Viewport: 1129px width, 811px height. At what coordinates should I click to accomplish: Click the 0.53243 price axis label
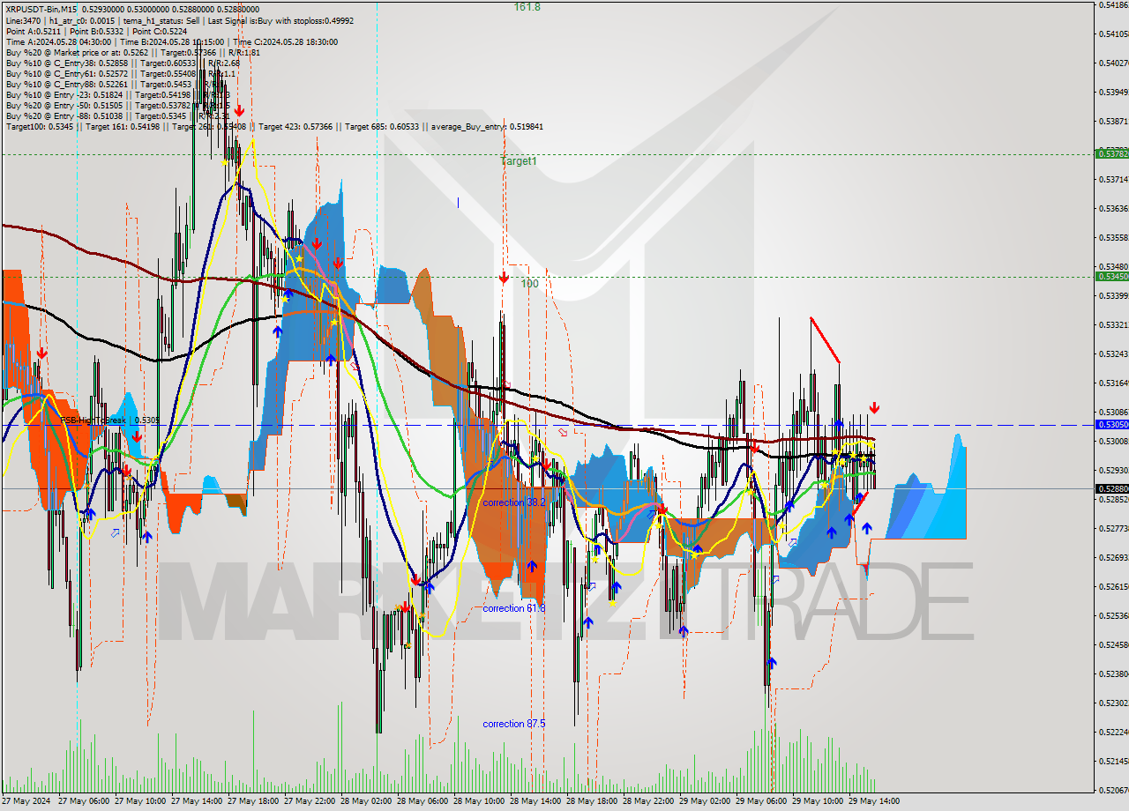pyautogui.click(x=1114, y=353)
